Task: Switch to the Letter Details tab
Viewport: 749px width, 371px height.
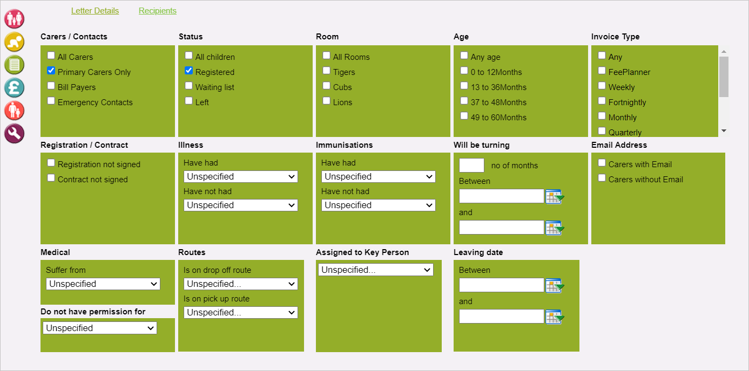Action: (x=95, y=11)
